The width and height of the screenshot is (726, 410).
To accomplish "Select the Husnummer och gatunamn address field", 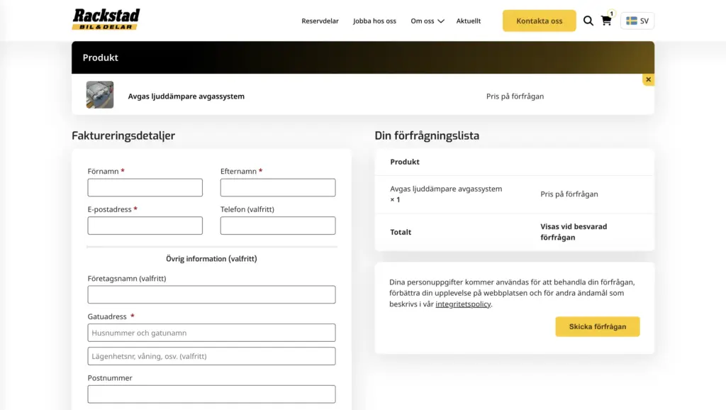I will [x=211, y=332].
